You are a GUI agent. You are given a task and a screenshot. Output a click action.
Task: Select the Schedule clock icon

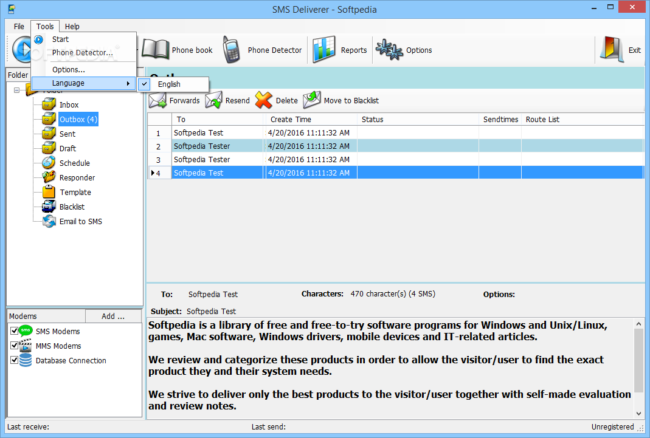[x=49, y=163]
